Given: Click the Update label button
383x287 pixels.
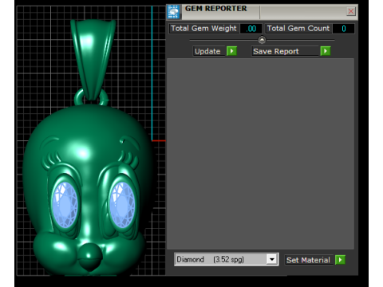Looking at the screenshot, I should coord(208,51).
